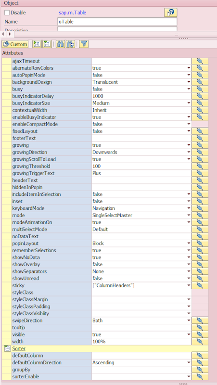Click the binding icon for the sticky row

[200, 285]
